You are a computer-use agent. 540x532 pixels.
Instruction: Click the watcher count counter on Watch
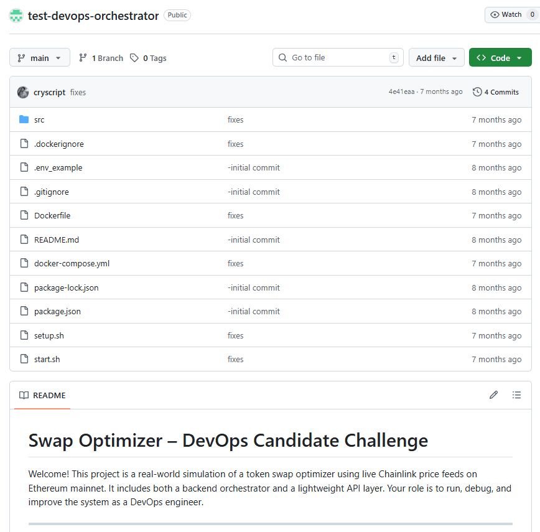532,14
